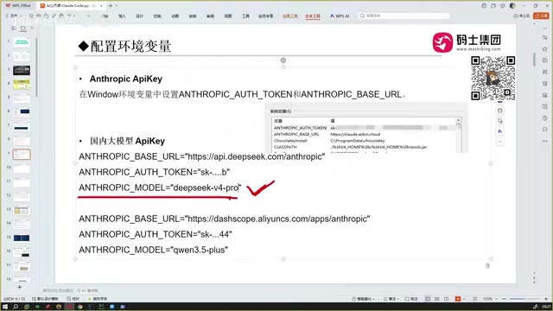Image resolution: width=553 pixels, height=311 pixels.
Task: Open the WPS AI tab
Action: point(340,16)
